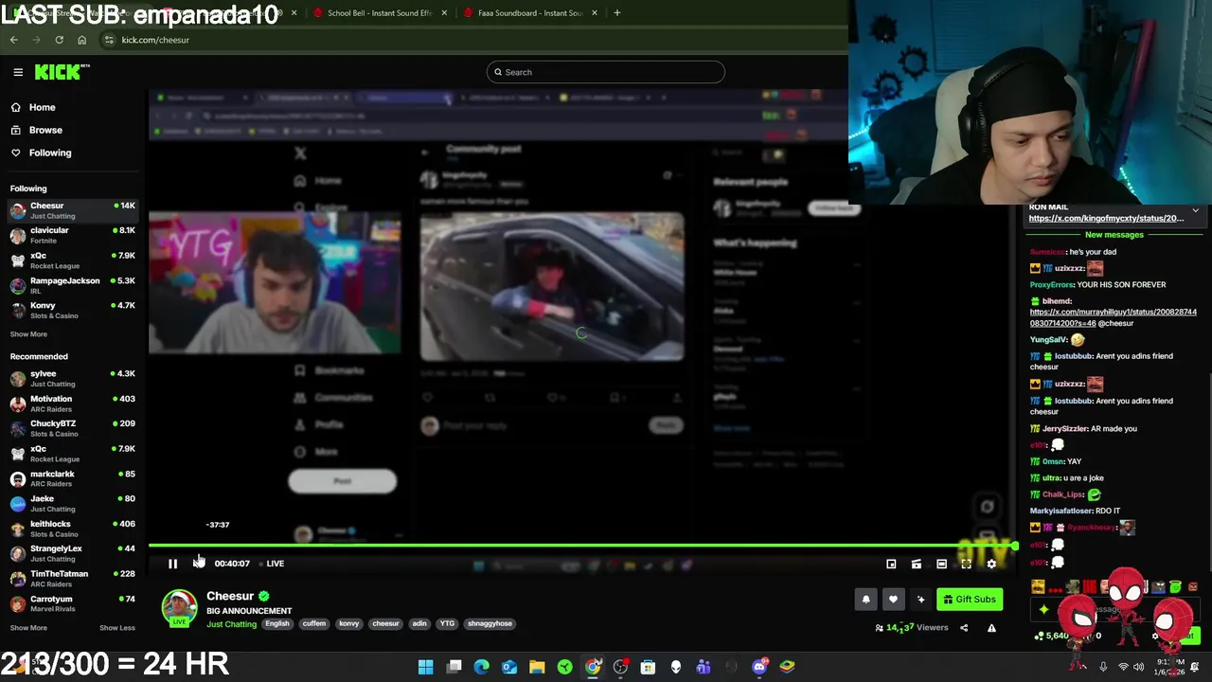Share the stream using the share icon
The image size is (1212, 682).
point(964,628)
